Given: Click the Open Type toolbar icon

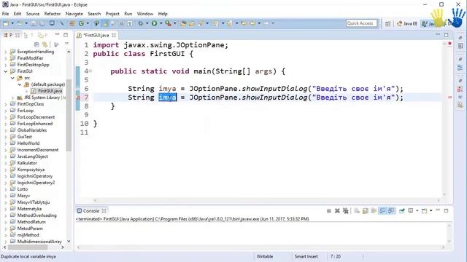Looking at the screenshot, I should click(183, 23).
